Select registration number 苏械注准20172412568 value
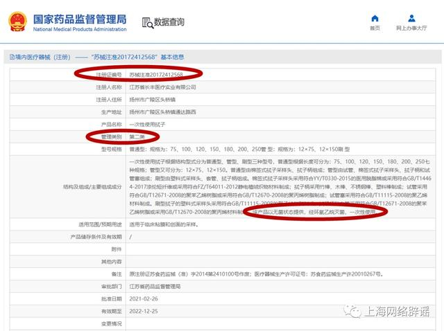The image size is (444, 331). point(156,75)
